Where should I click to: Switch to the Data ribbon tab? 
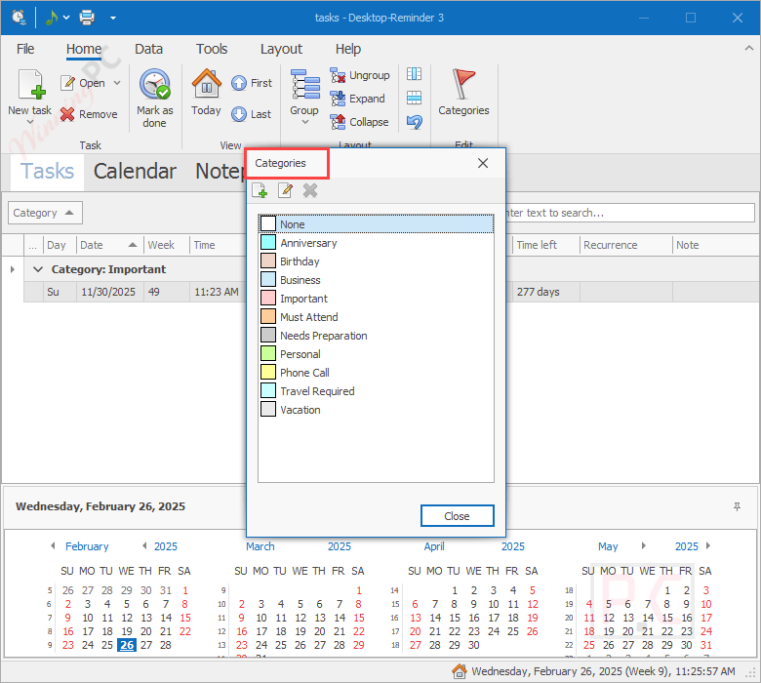tap(148, 49)
